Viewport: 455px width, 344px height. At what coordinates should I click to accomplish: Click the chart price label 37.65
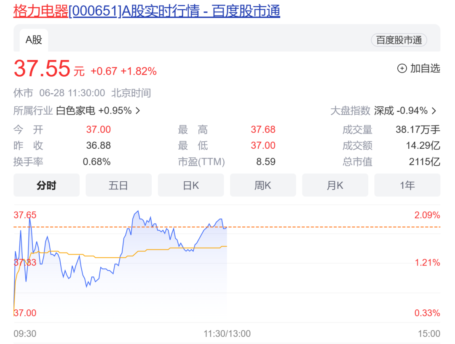point(25,215)
